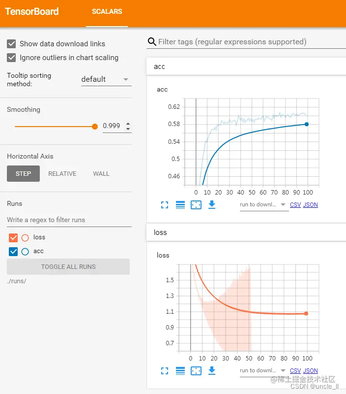The width and height of the screenshot is (346, 394).
Task: Uncheck the acc run checkbox
Action: [x=13, y=251]
